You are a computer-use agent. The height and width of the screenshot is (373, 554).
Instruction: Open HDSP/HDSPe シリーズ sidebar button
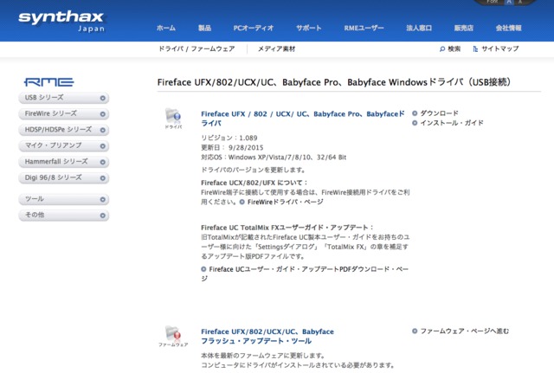pos(63,131)
